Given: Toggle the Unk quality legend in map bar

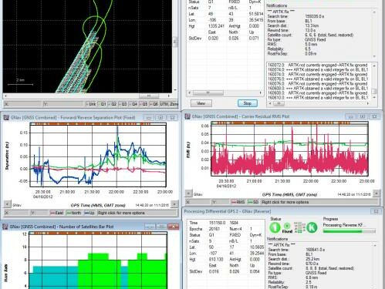Looking at the screenshot, I should coord(91,104).
